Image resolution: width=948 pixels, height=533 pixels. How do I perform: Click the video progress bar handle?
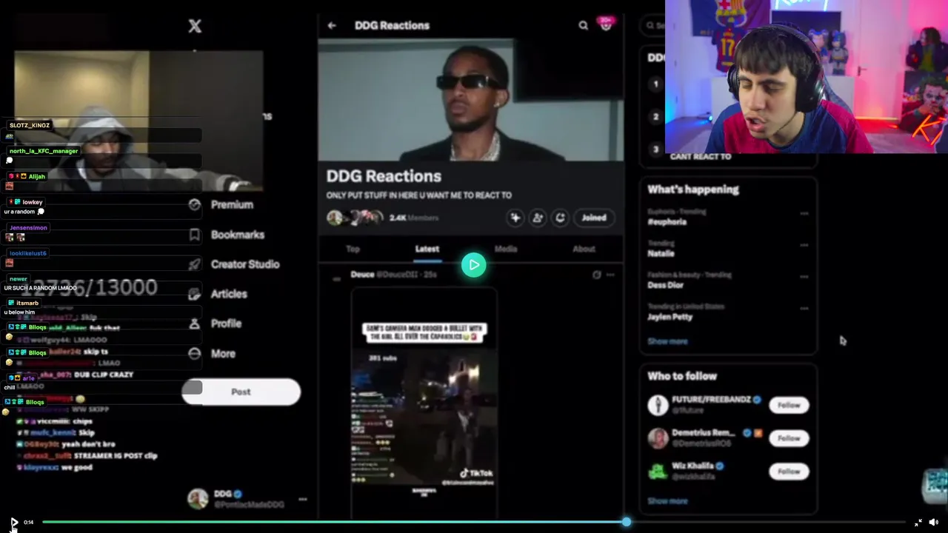click(627, 522)
